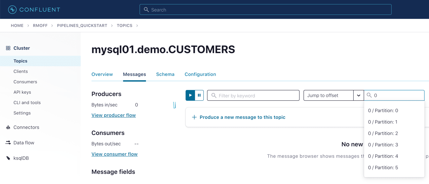The width and height of the screenshot is (429, 184).
Task: Click the Jump to offset selector
Action: 328,95
